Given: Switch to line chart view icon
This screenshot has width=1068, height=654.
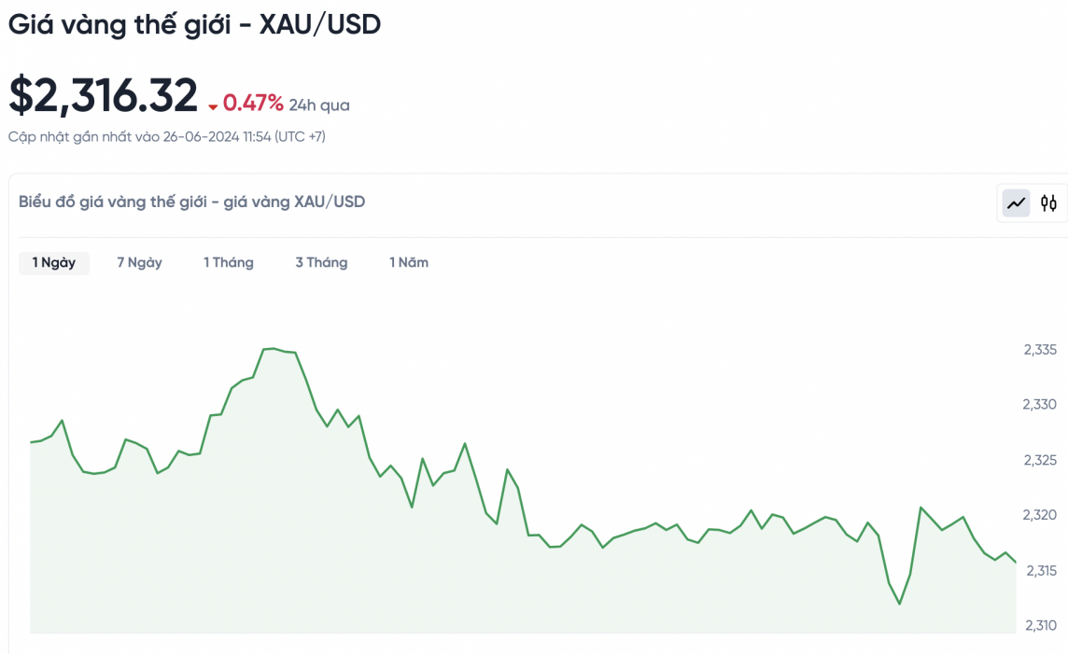Looking at the screenshot, I should click(x=1017, y=202).
